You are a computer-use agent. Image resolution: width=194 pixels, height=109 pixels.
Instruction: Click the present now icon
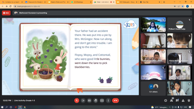pos(102,100)
